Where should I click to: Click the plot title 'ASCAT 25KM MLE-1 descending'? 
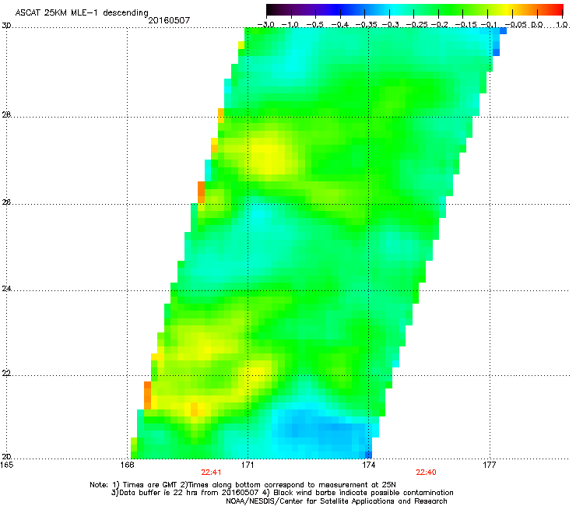(82, 12)
